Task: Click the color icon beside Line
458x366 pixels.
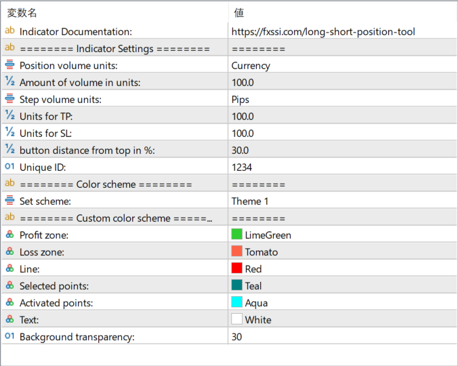Action: tap(9, 268)
